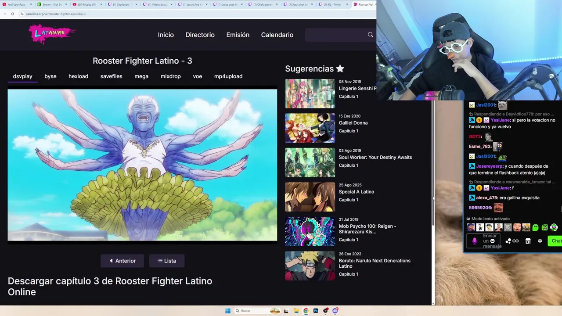Select the green blob emote

[x=535, y=227]
